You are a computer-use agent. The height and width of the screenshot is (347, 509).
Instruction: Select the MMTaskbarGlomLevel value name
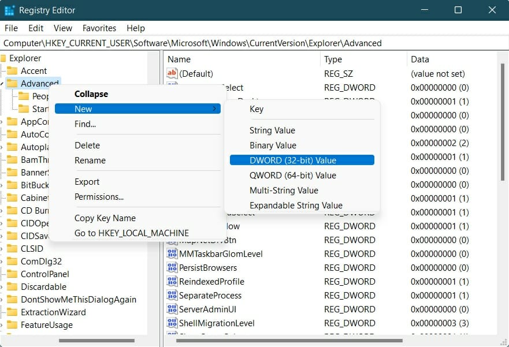221,254
